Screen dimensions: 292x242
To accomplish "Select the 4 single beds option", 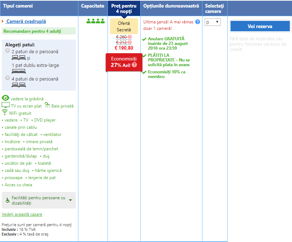I will point(8,78).
